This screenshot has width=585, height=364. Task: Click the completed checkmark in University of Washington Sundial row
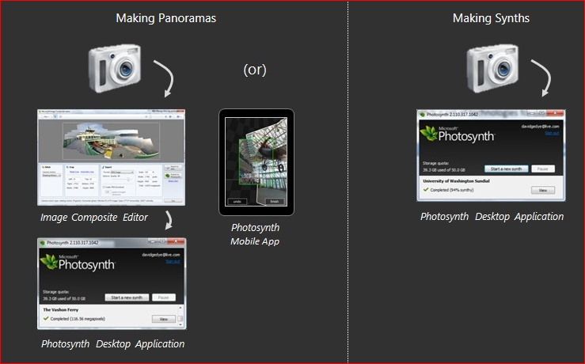[426, 189]
